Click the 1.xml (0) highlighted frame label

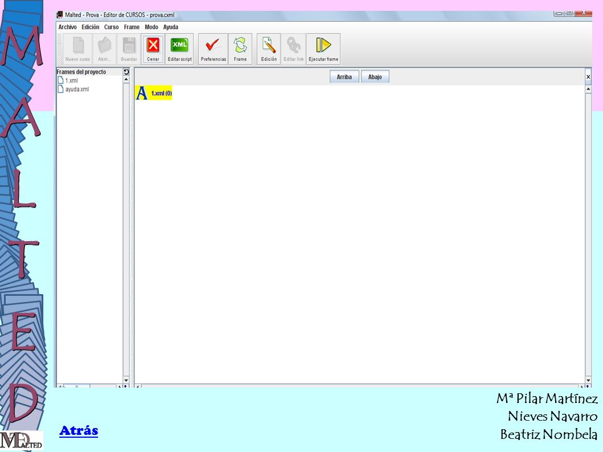(x=161, y=93)
